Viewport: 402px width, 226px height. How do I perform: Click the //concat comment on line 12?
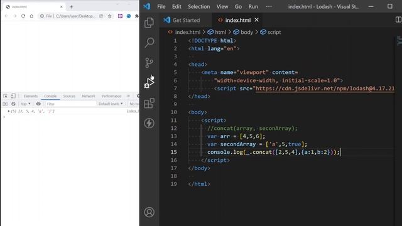(253, 128)
